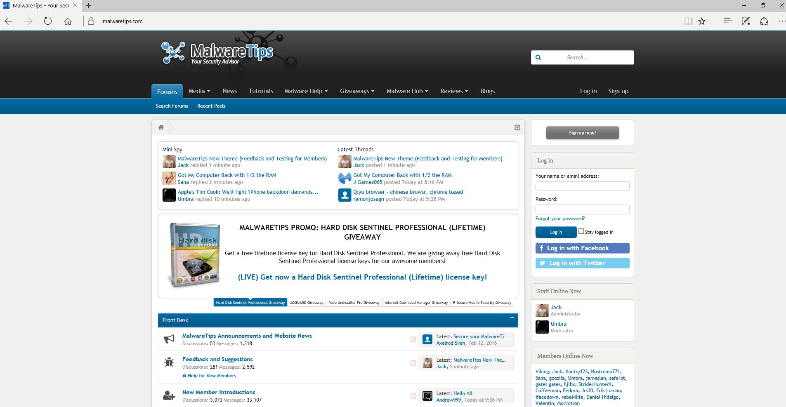The height and width of the screenshot is (407, 786).
Task: Switch to Internet Download Manager Giveaway tab
Action: point(416,303)
